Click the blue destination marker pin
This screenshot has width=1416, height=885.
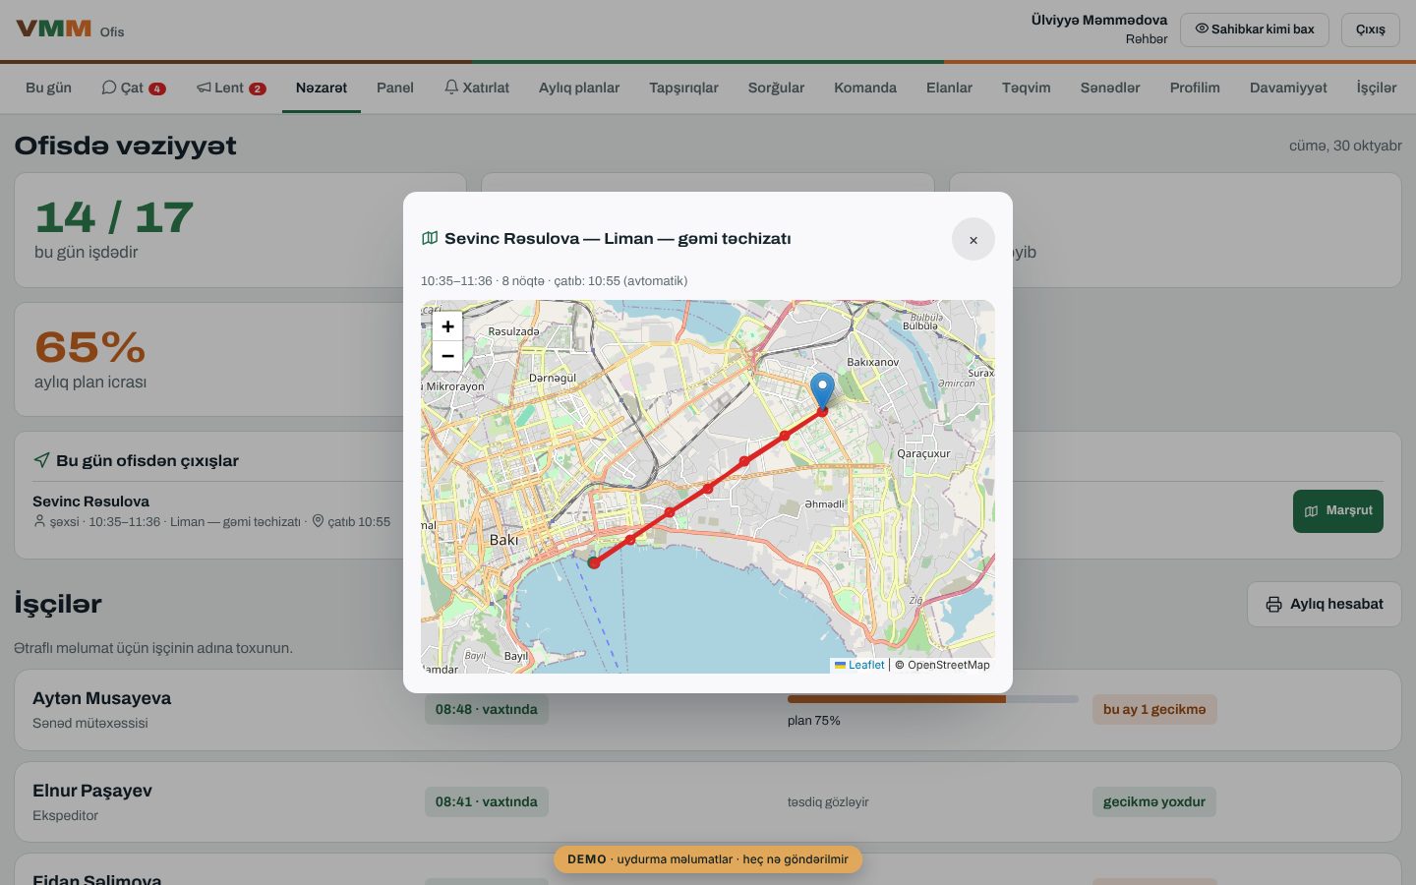pyautogui.click(x=822, y=391)
